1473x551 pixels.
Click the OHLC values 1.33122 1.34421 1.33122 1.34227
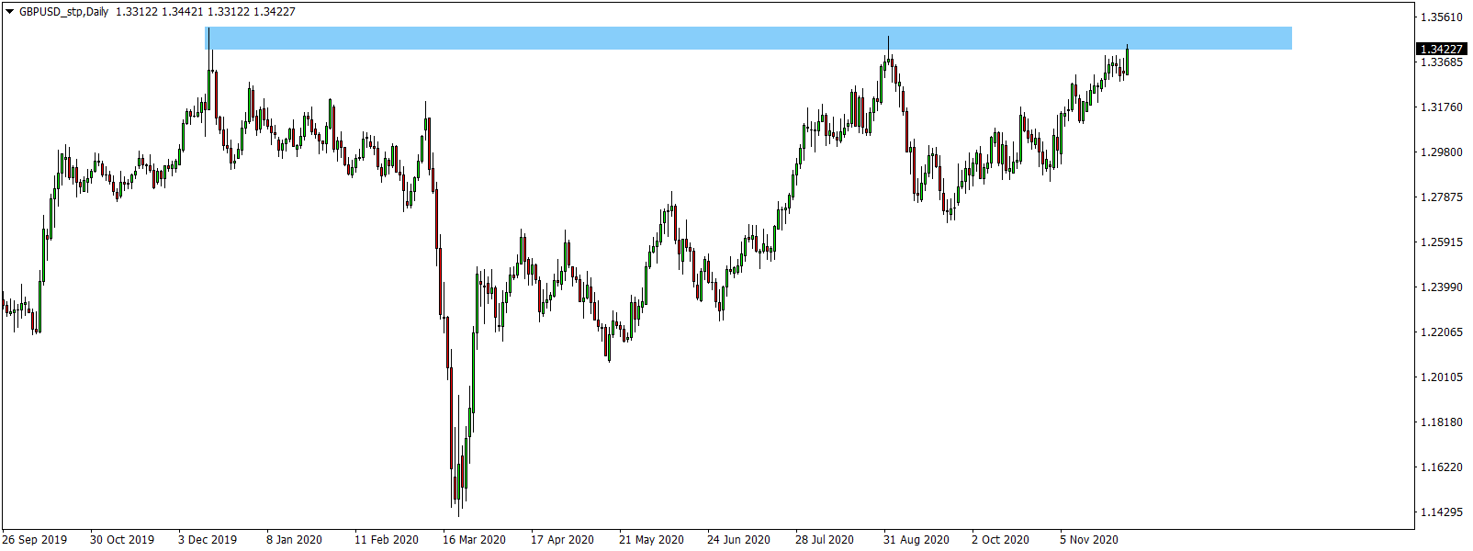(x=206, y=12)
